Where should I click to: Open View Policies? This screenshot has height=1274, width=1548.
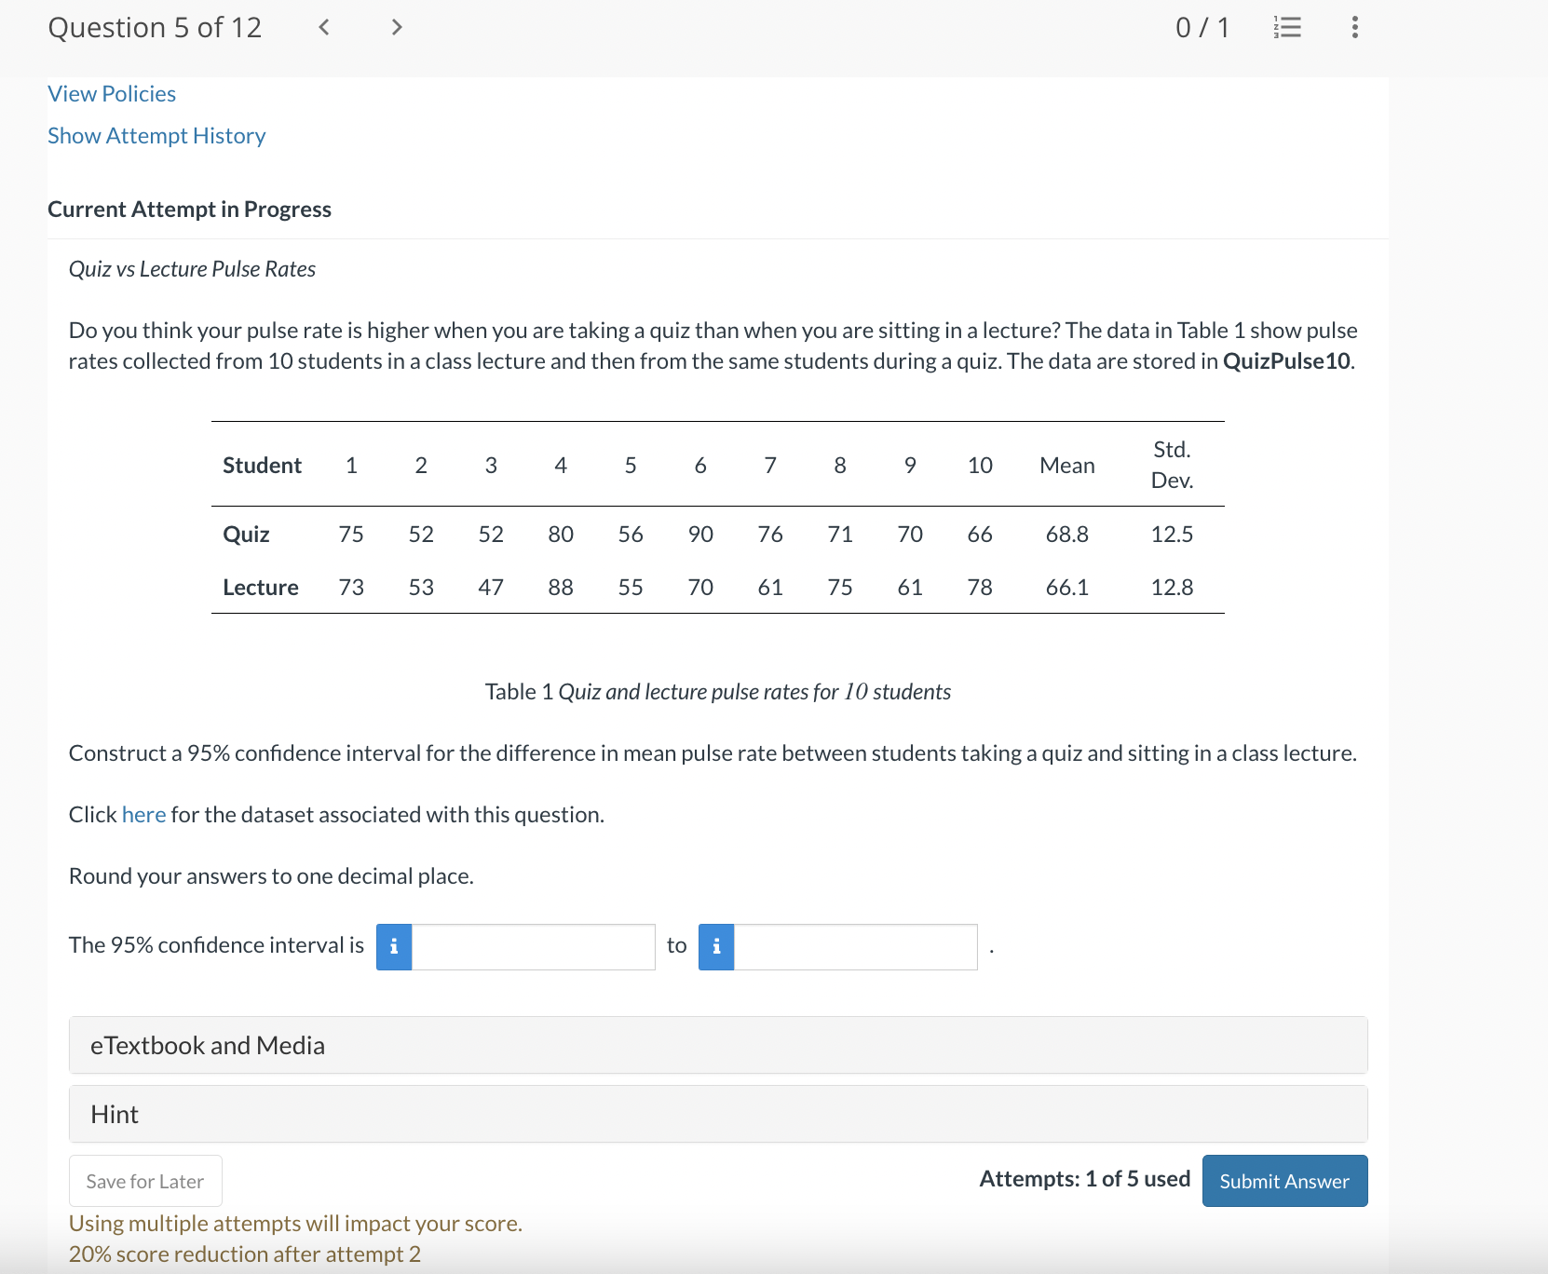(x=111, y=93)
